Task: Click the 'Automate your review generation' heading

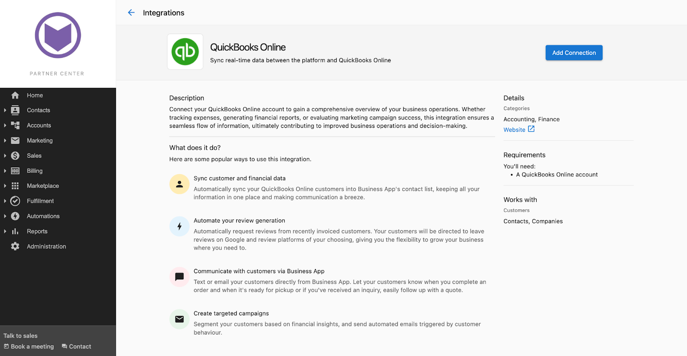Action: 239,220
